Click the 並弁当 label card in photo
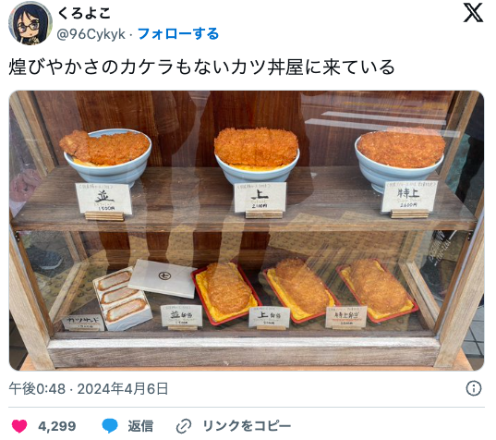The image size is (496, 440). click(182, 315)
